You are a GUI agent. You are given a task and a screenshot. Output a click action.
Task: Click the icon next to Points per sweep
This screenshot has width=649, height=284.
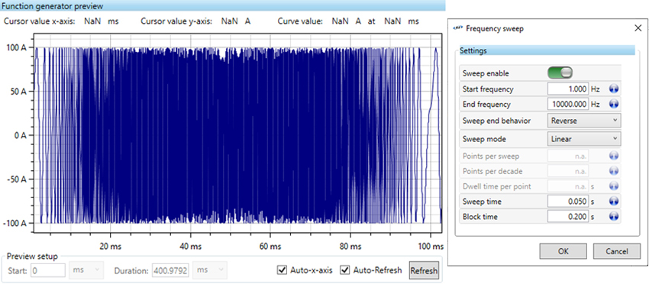(x=613, y=156)
